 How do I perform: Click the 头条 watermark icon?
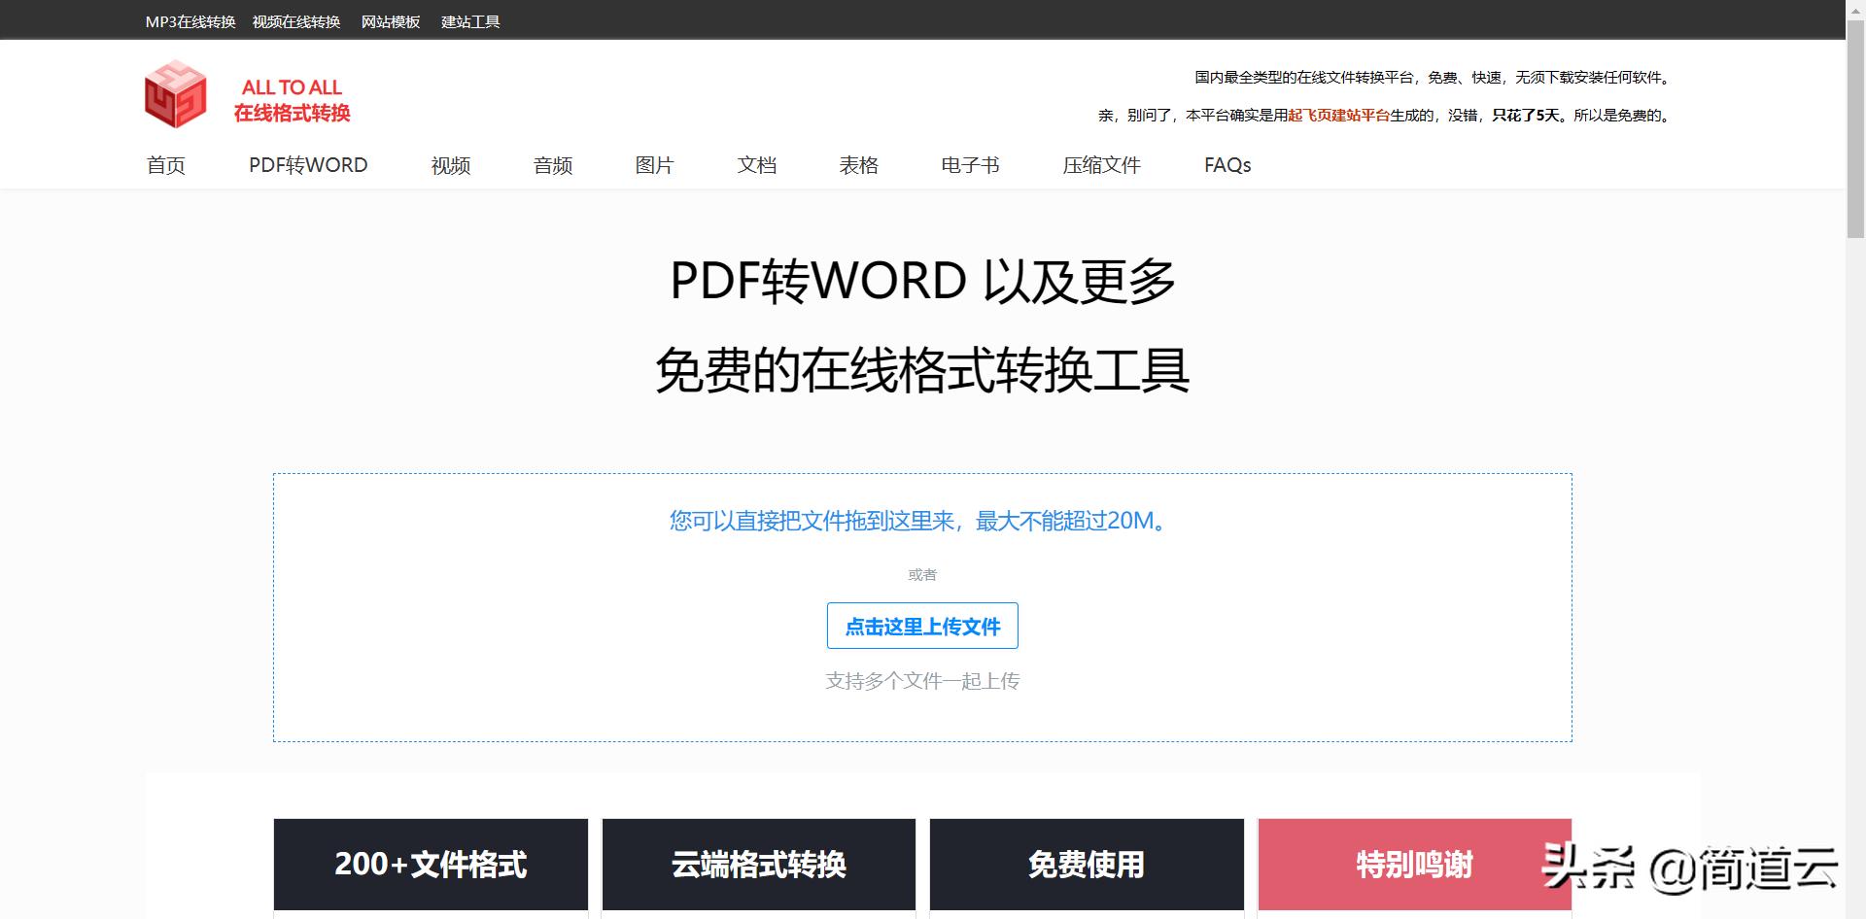click(x=1593, y=865)
